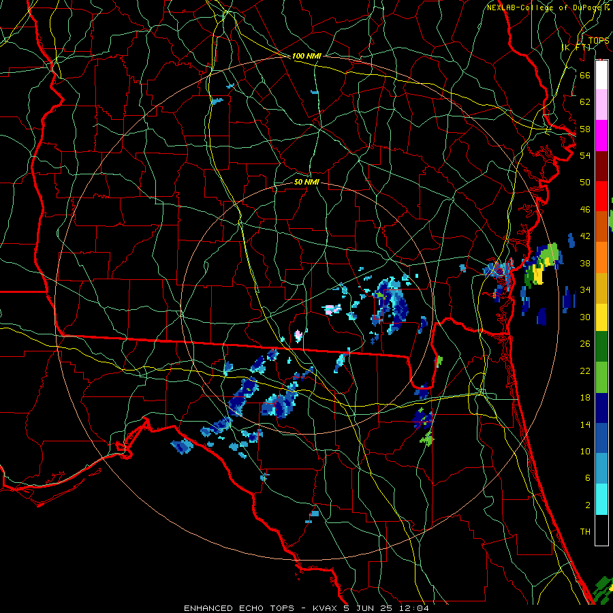Click the "5 JUN 25" date text
The width and height of the screenshot is (613, 613).
369,608
